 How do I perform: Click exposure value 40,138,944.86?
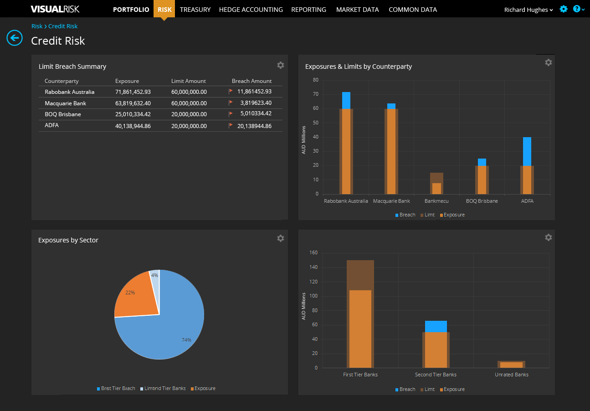(x=133, y=126)
